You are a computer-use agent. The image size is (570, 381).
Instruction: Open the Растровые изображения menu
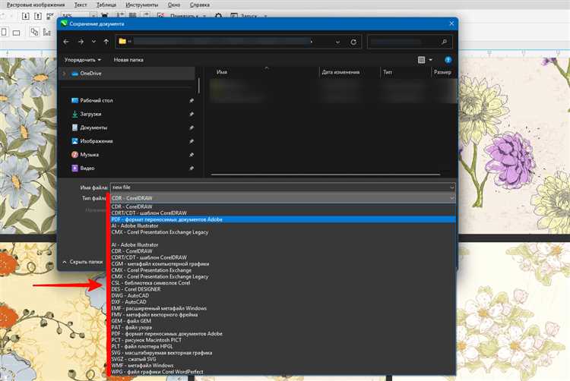click(x=36, y=5)
